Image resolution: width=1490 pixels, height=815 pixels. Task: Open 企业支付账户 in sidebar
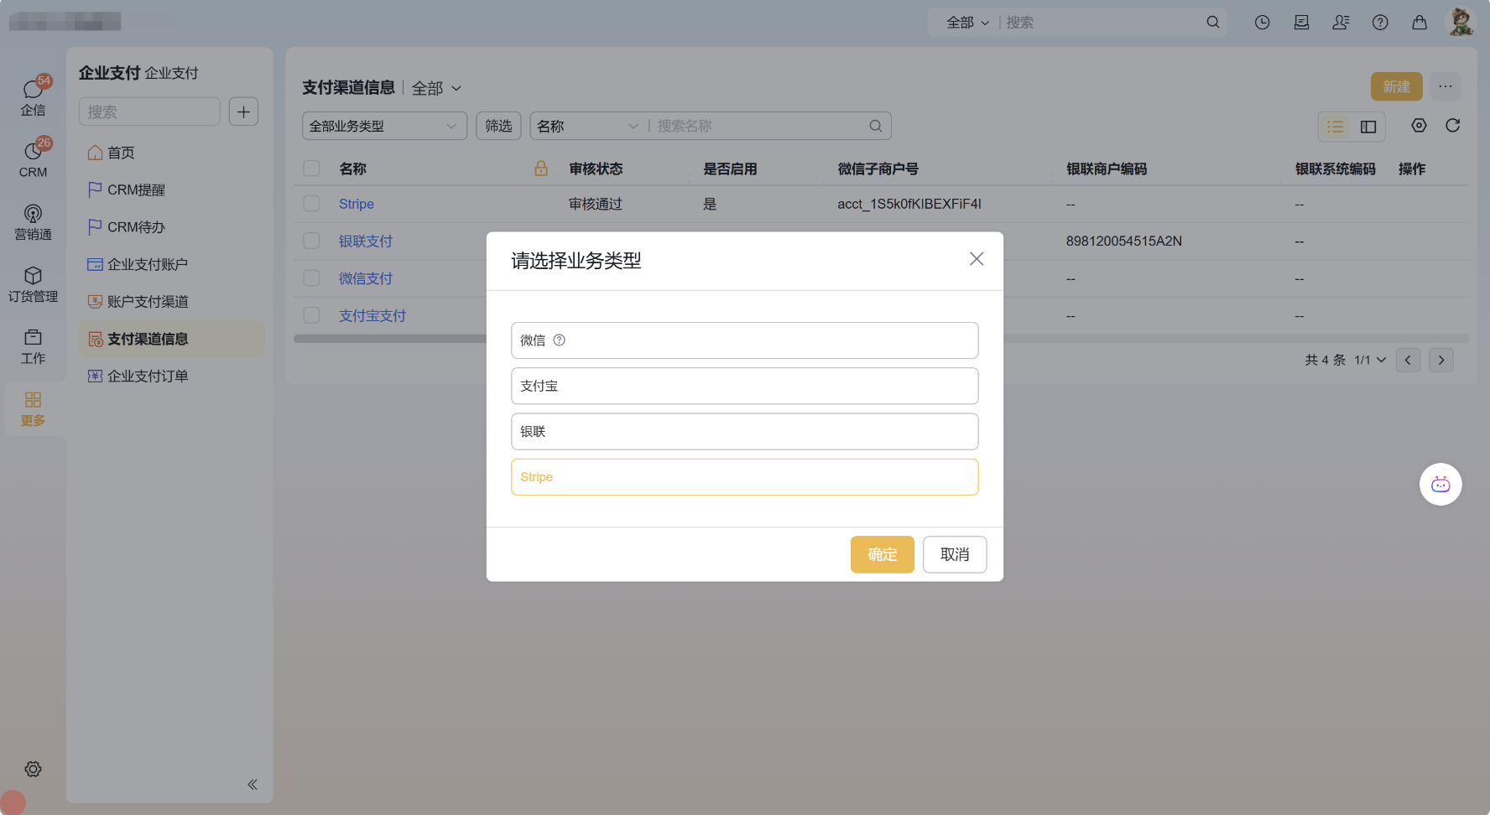(171, 264)
